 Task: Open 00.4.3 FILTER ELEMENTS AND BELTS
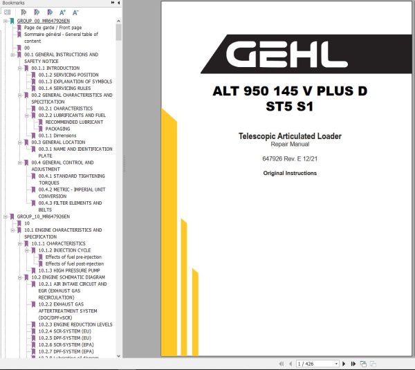tap(70, 206)
